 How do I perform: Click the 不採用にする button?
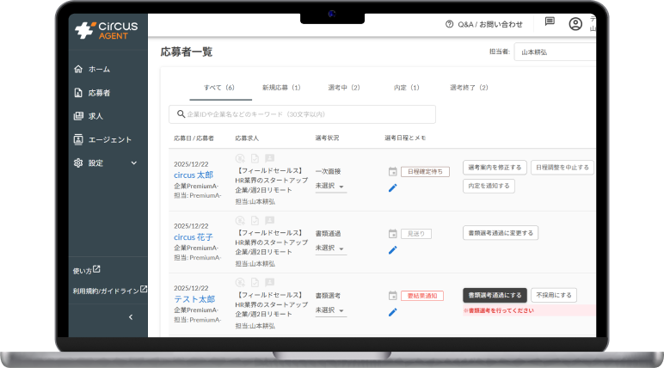click(553, 295)
